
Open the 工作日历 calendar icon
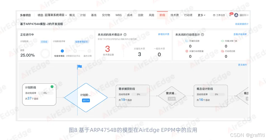(x=214, y=15)
